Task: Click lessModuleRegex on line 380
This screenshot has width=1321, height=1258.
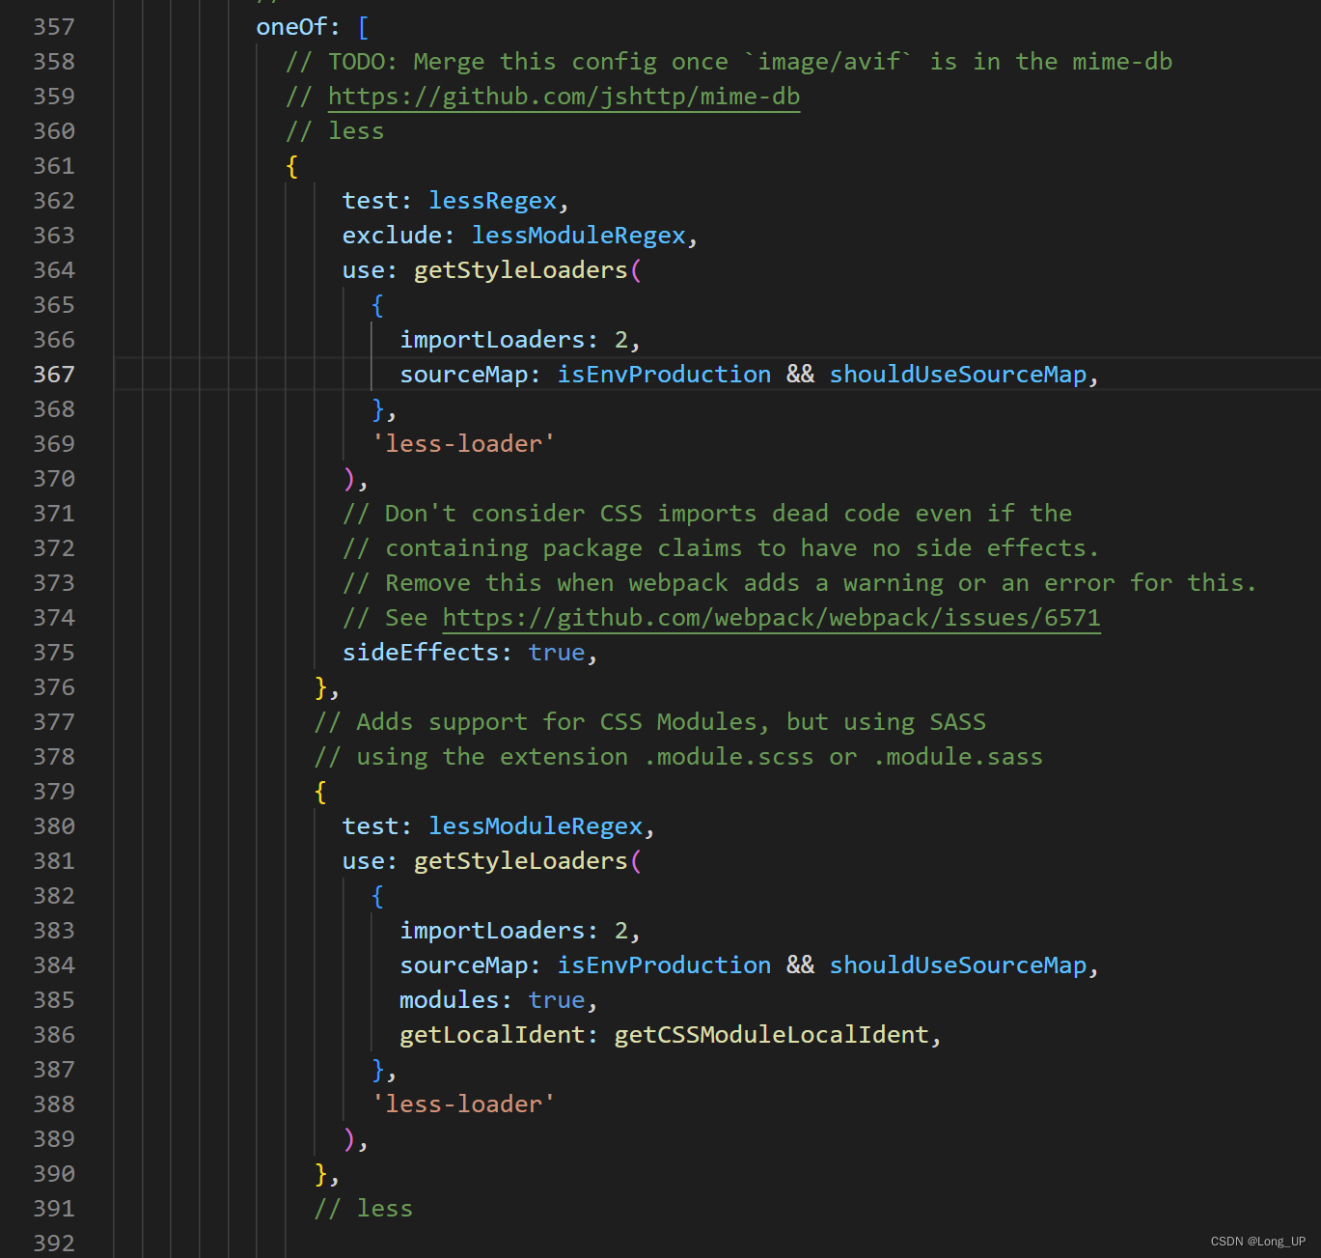Action: point(536,826)
